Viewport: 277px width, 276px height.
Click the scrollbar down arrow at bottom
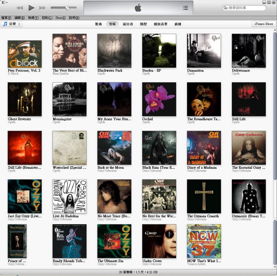pyautogui.click(x=275, y=267)
